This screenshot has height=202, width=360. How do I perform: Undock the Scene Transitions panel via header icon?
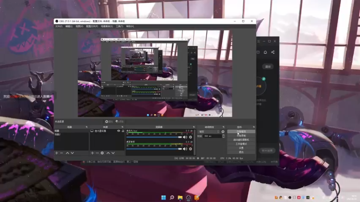(x=223, y=127)
